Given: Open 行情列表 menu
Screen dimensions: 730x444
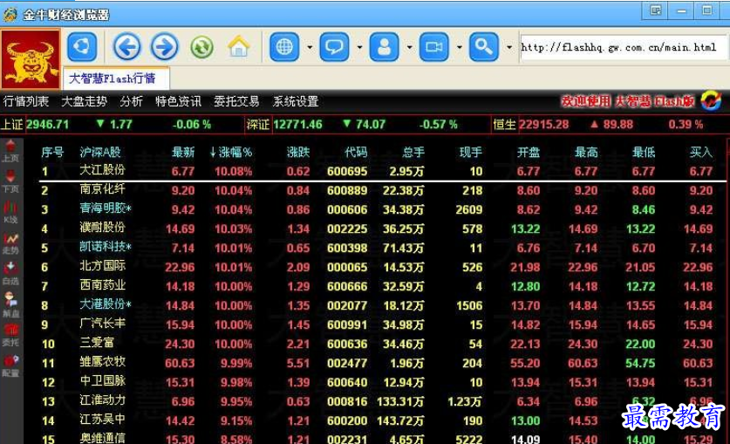Looking at the screenshot, I should (26, 101).
